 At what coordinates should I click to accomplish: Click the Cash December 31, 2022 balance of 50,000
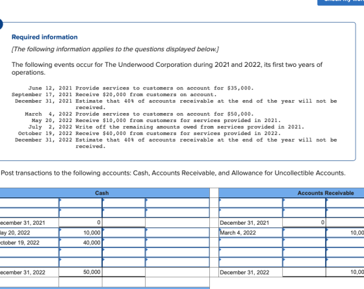[81, 272]
